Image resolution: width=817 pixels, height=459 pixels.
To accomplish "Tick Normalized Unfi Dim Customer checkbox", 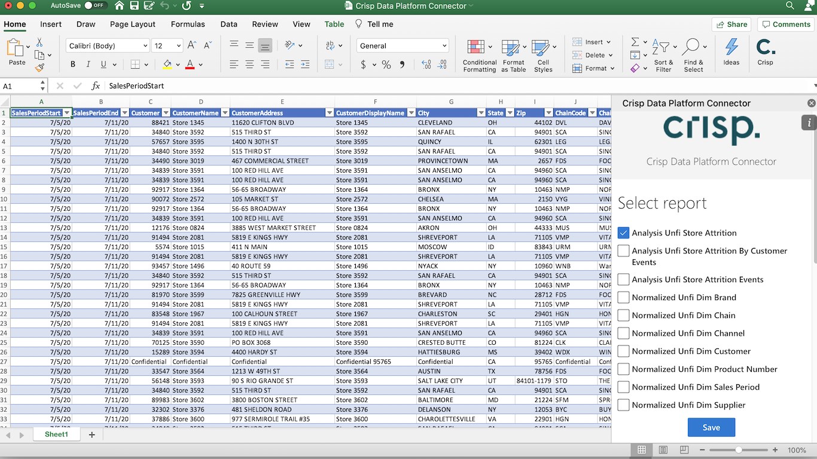I will coord(623,351).
